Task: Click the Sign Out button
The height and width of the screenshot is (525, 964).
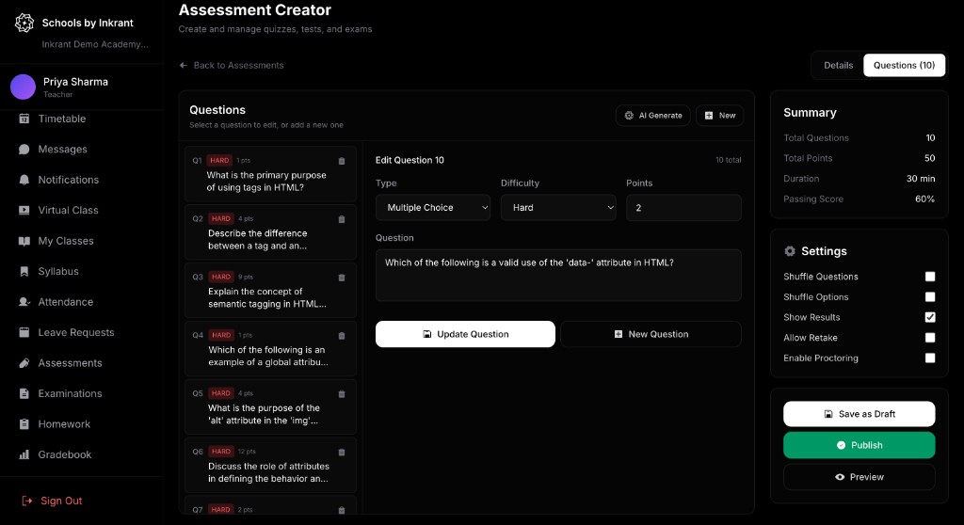Action: (x=53, y=501)
